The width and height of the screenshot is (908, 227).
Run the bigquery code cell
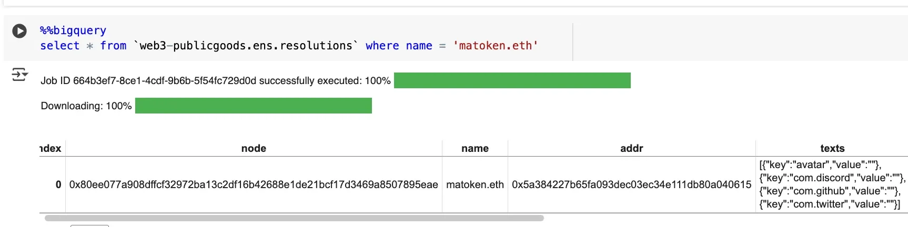(19, 31)
